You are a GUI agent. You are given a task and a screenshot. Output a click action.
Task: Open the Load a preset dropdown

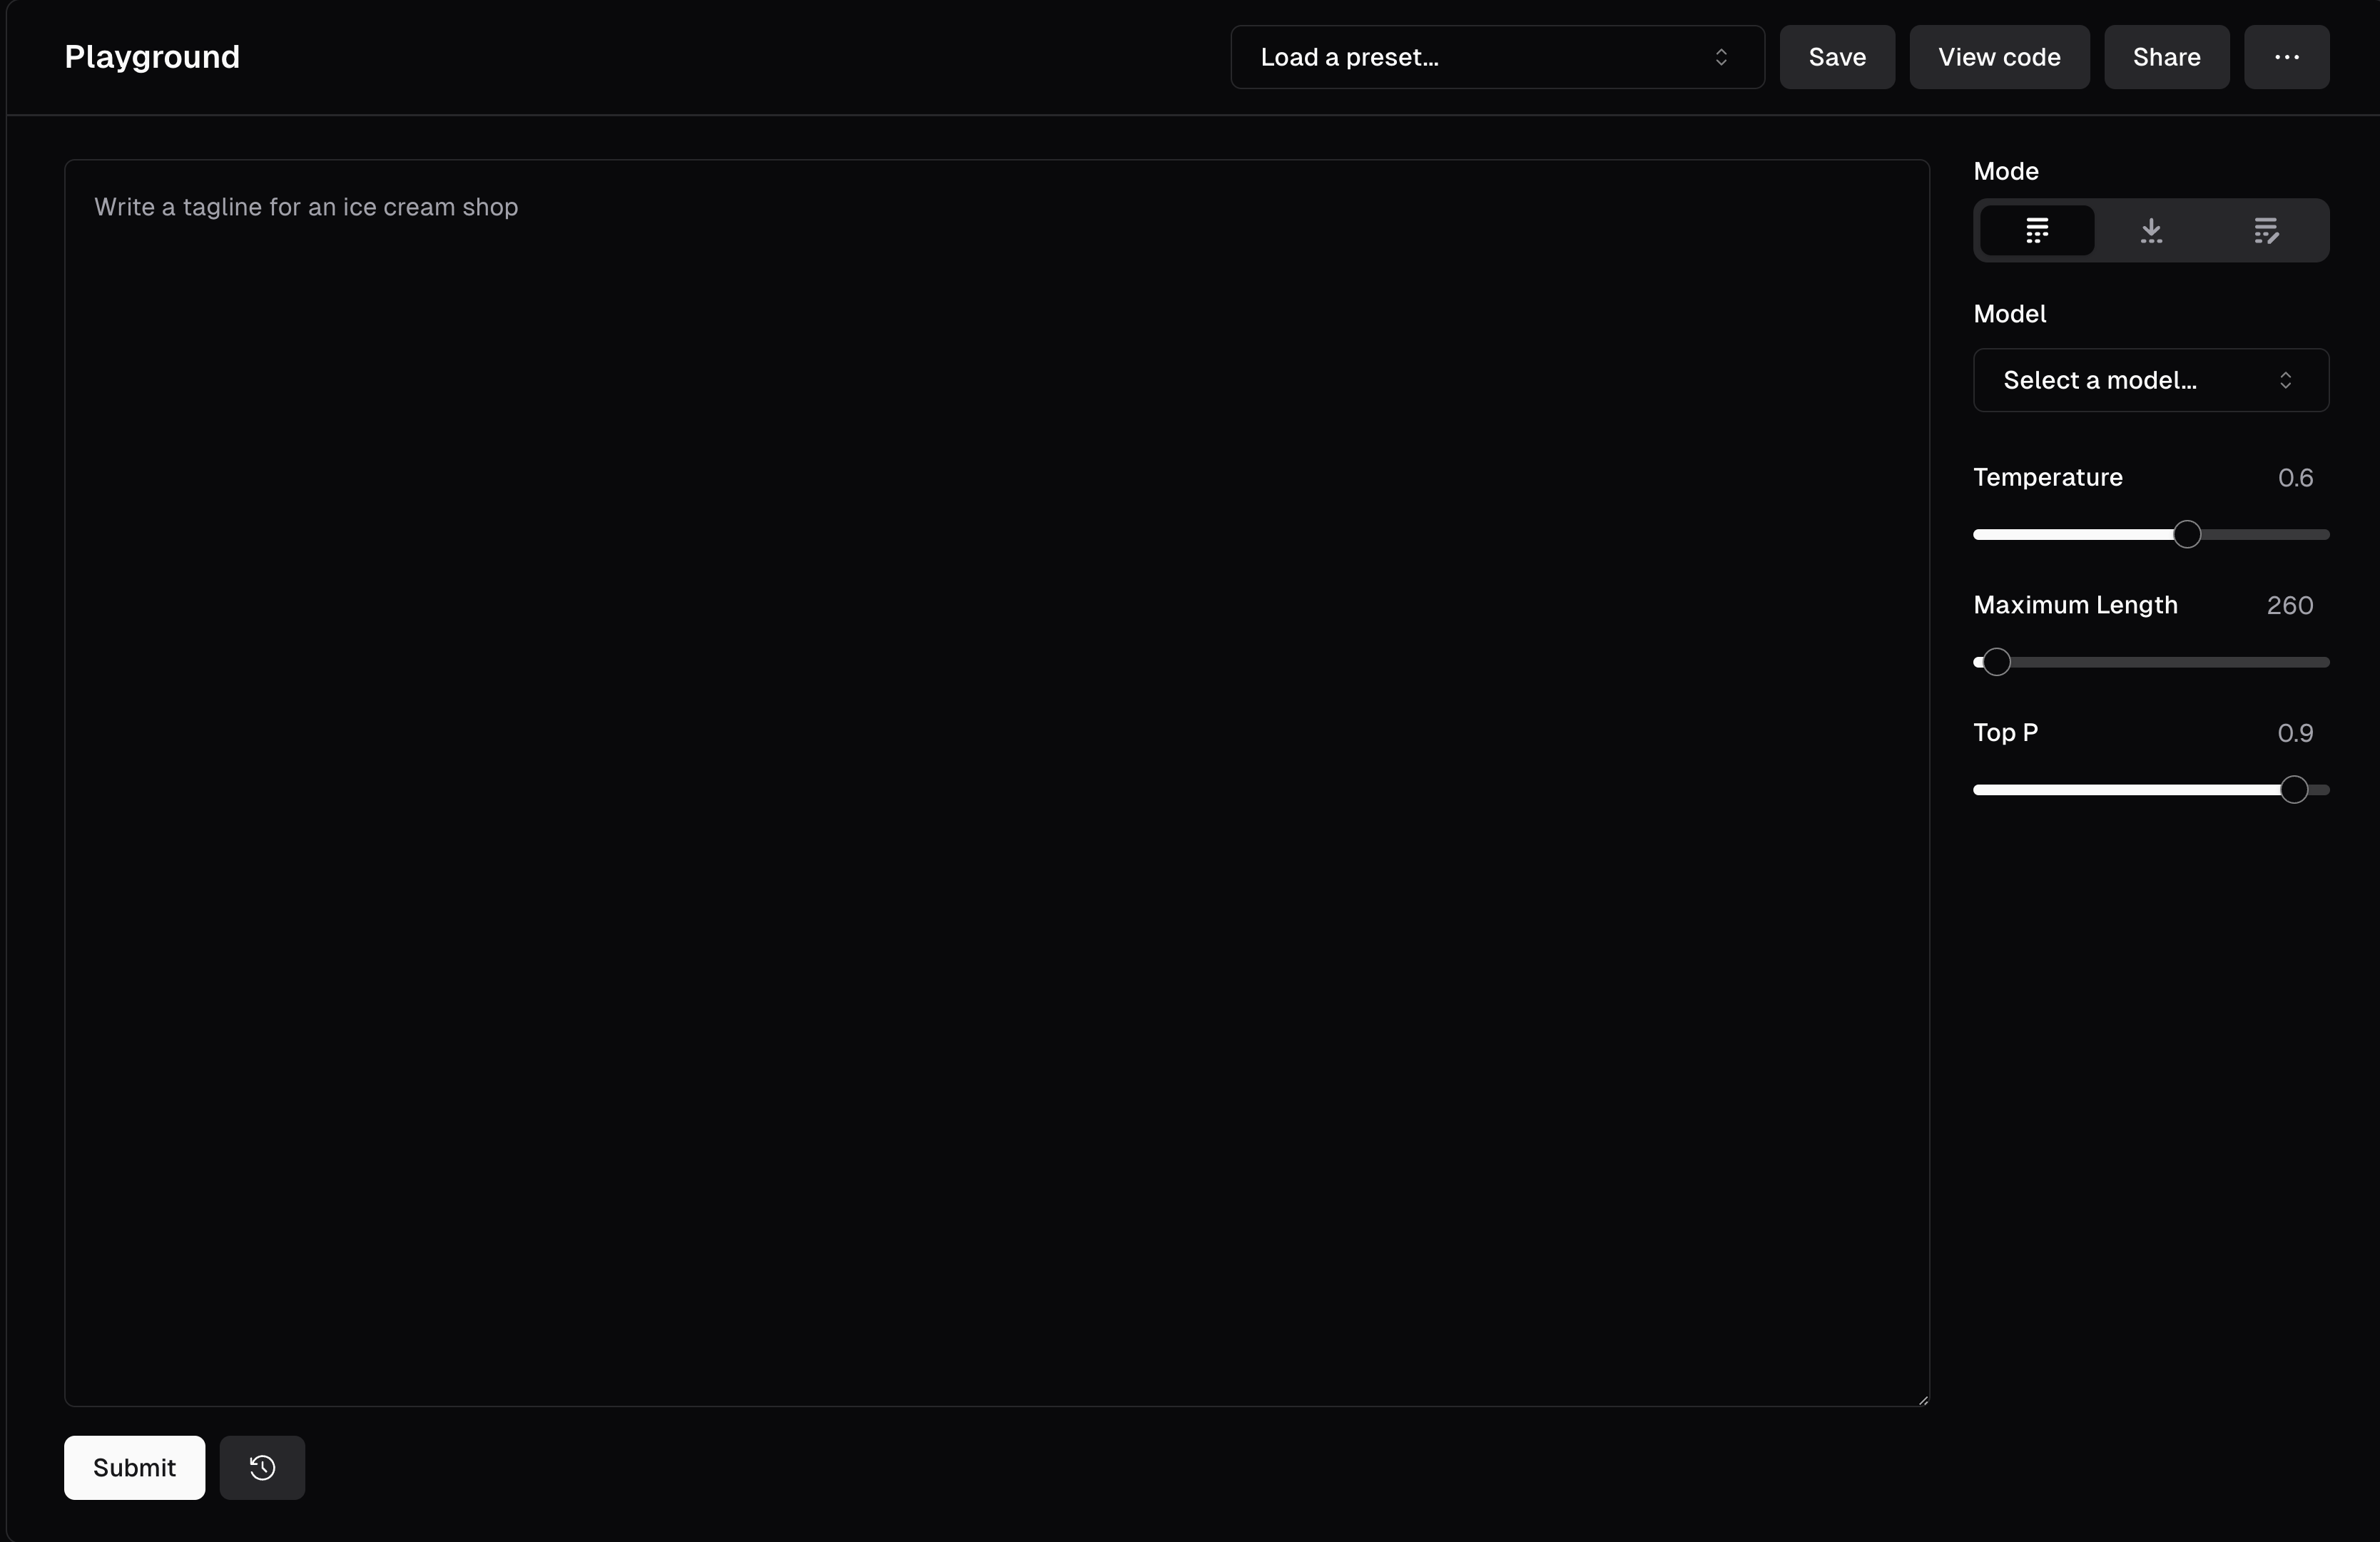1496,57
